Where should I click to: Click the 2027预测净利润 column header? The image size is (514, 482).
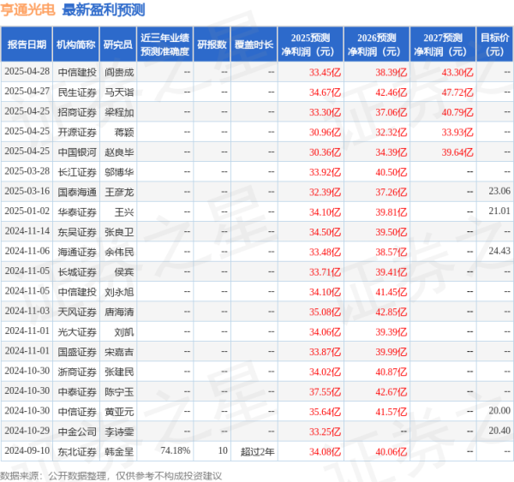443,45
